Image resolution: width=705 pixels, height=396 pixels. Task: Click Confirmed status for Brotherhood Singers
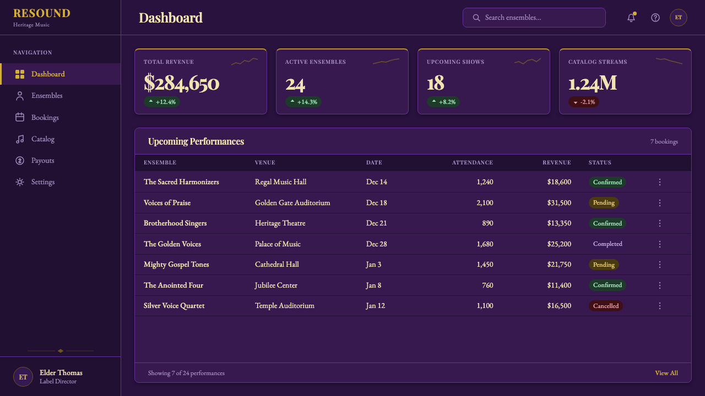608,223
